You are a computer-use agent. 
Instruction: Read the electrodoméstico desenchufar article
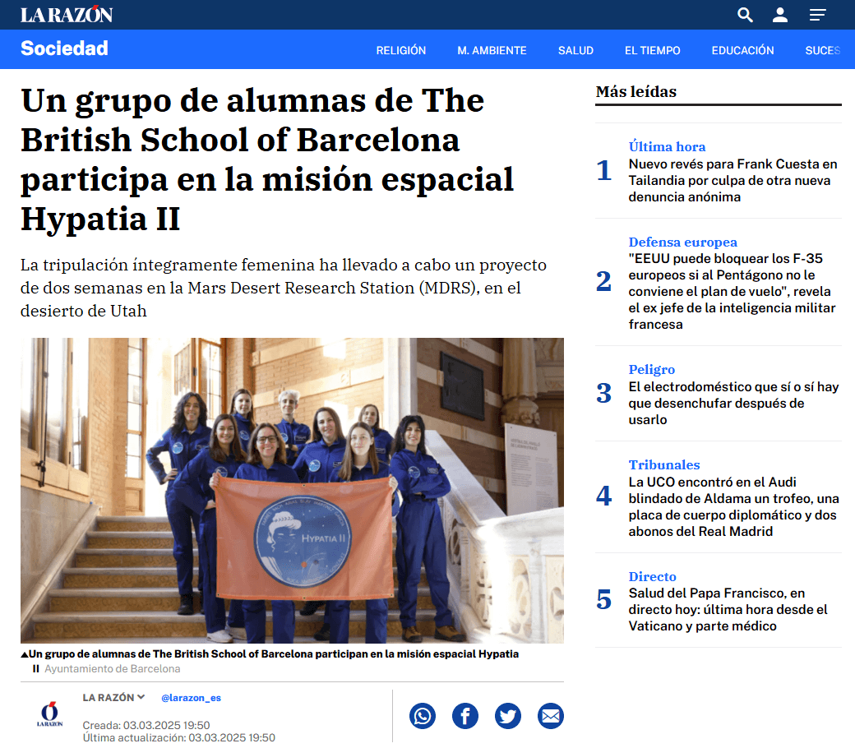click(x=733, y=403)
